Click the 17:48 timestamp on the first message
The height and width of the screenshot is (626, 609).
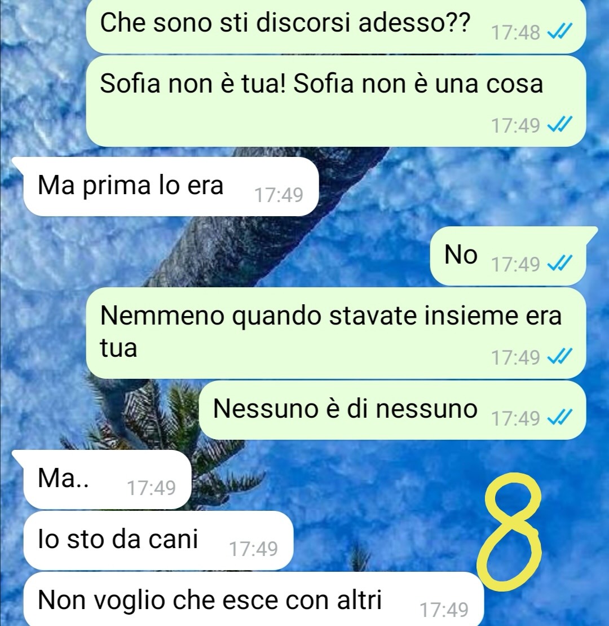click(515, 32)
